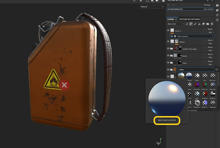Switch to the Texture Set Settings tab
Screen dimensions: 220x148
189,19
